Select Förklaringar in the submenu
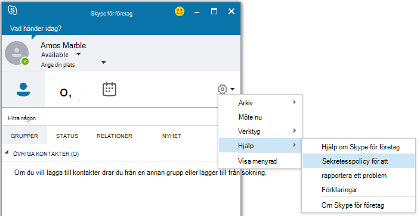The height and width of the screenshot is (216, 420). click(x=359, y=190)
